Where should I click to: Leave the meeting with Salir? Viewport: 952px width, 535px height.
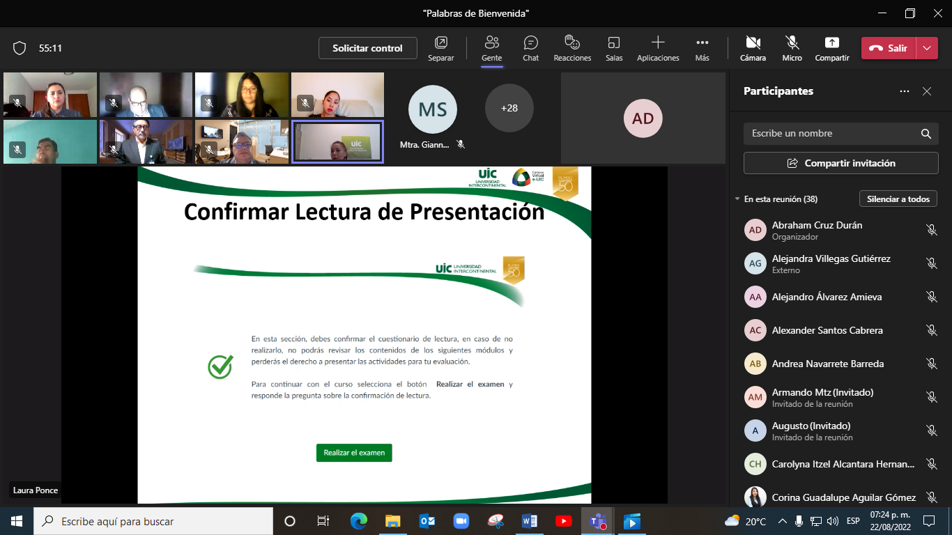pos(889,48)
